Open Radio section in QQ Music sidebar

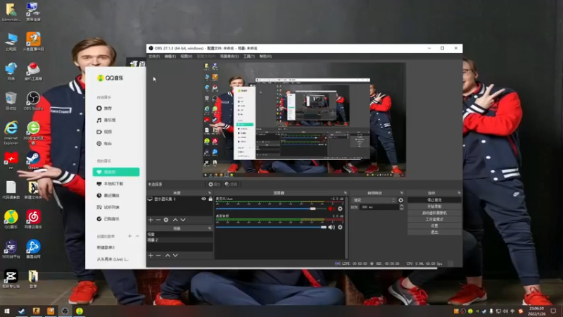pyautogui.click(x=104, y=144)
